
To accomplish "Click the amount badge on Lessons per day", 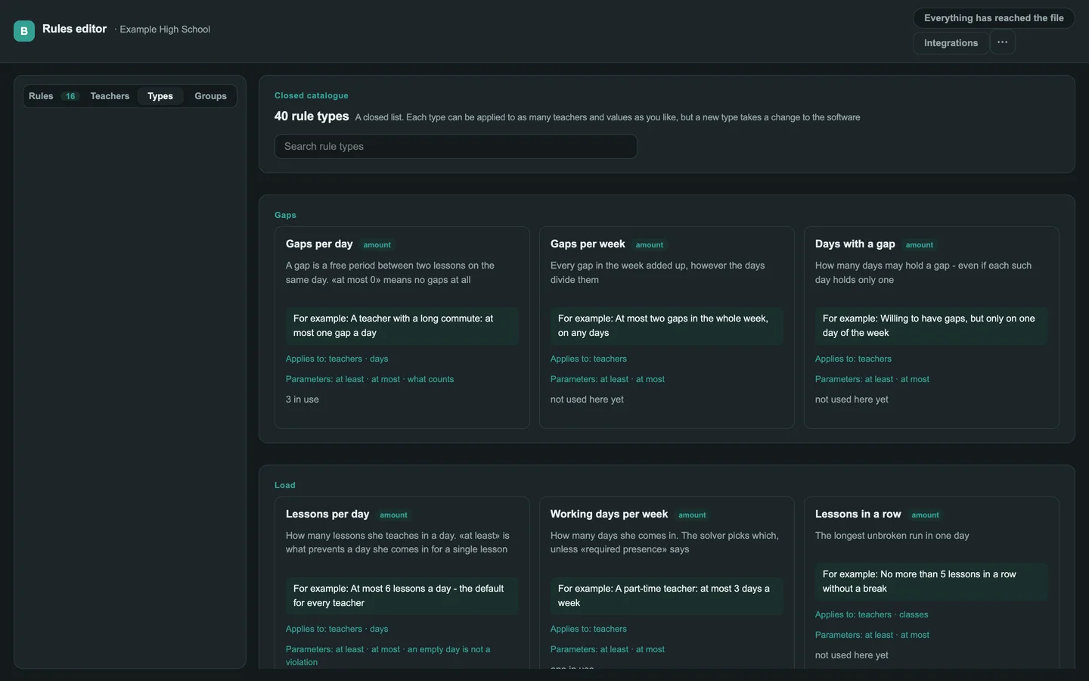I will (x=393, y=515).
